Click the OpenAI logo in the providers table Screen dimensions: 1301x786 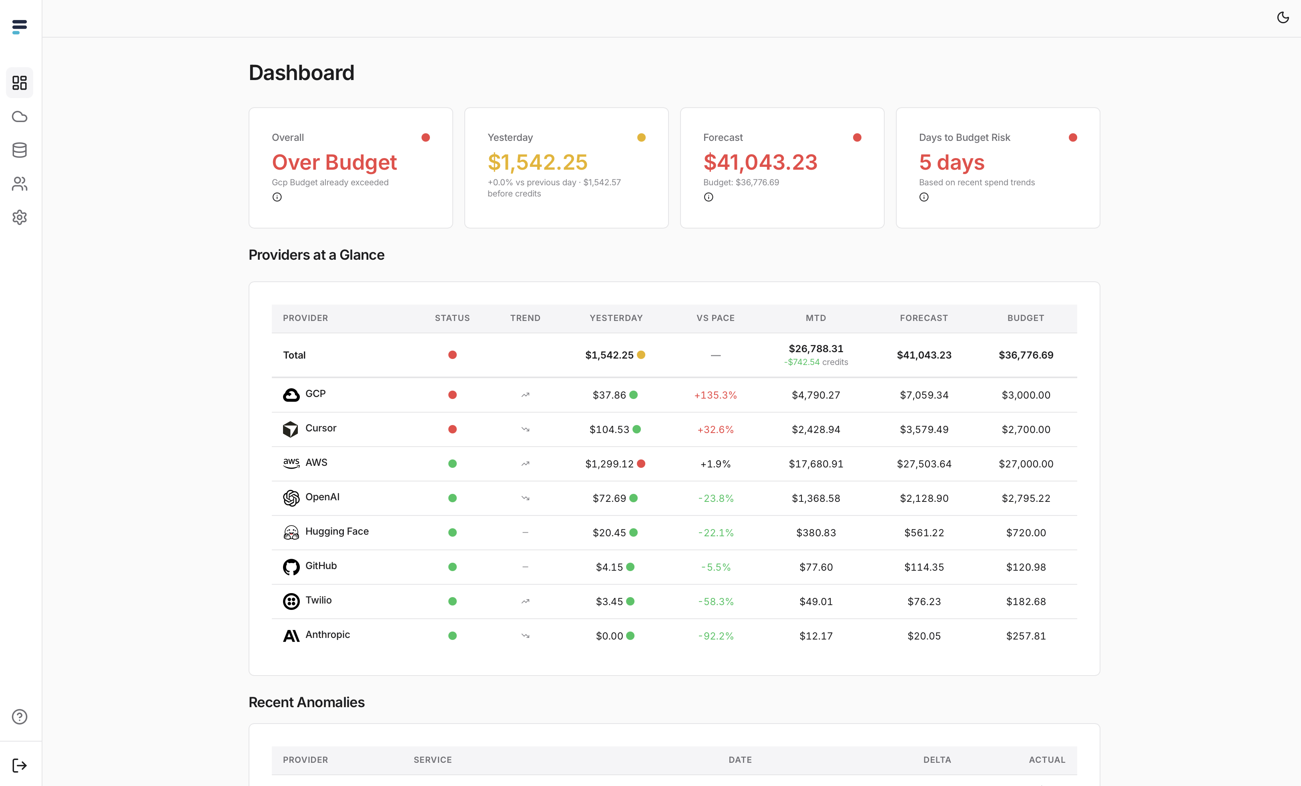pyautogui.click(x=291, y=497)
